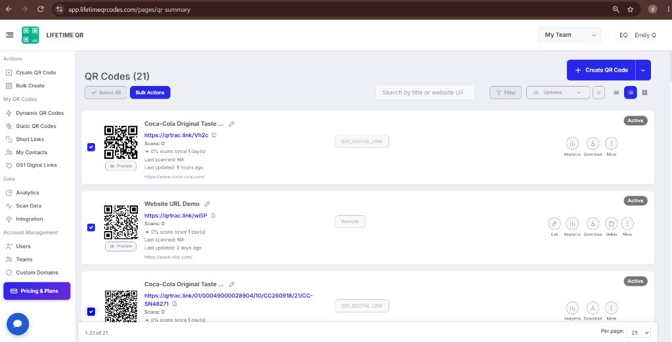Viewport: 672px width, 342px height.
Task: Toggle the double-chevron sort order button
Action: 598,93
